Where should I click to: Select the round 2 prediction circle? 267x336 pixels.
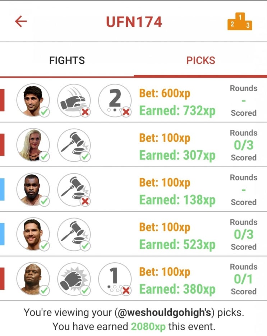(115, 100)
